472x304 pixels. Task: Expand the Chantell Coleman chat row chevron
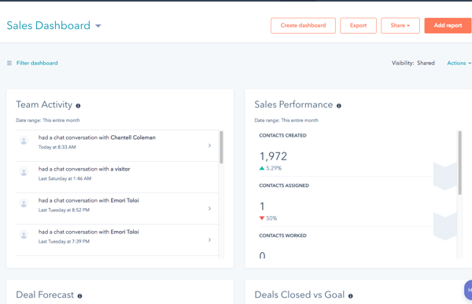(209, 145)
